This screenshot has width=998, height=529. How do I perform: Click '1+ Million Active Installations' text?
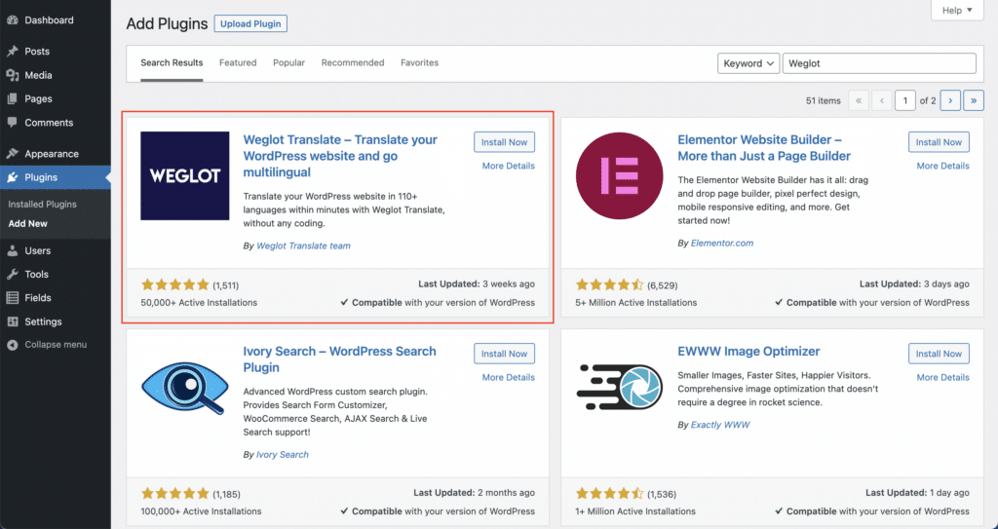pos(635,511)
